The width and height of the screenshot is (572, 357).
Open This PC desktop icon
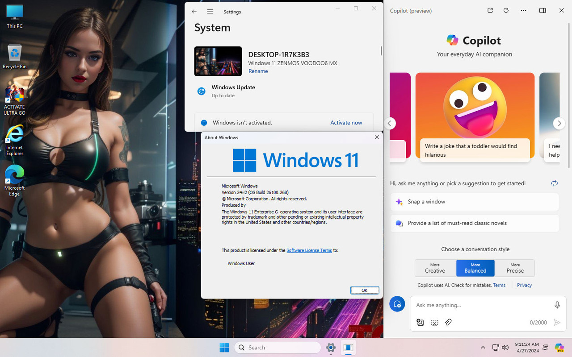[x=14, y=17]
